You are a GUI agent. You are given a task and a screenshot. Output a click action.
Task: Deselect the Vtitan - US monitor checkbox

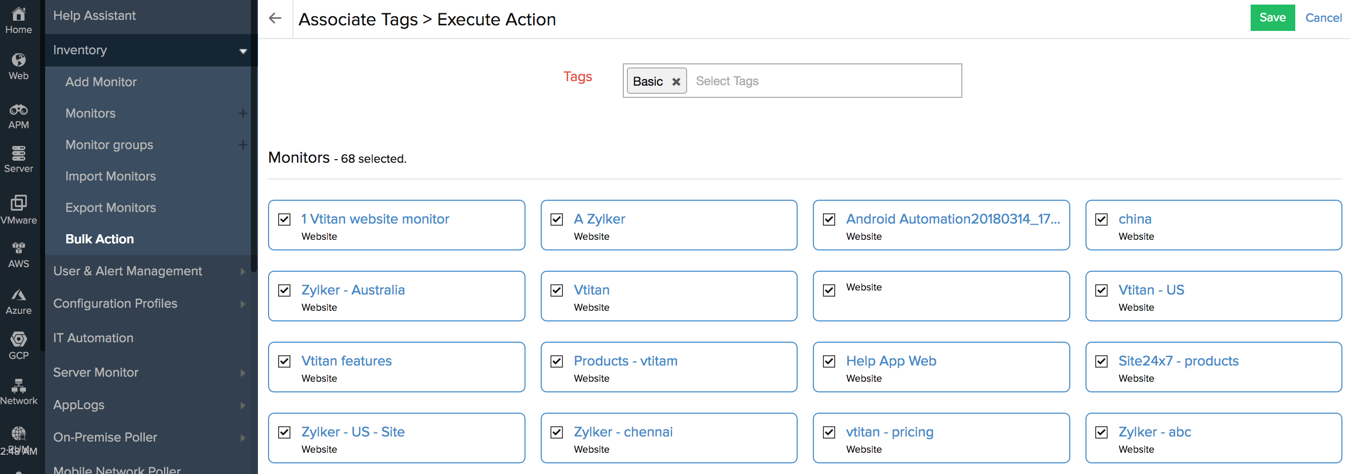[x=1101, y=290]
